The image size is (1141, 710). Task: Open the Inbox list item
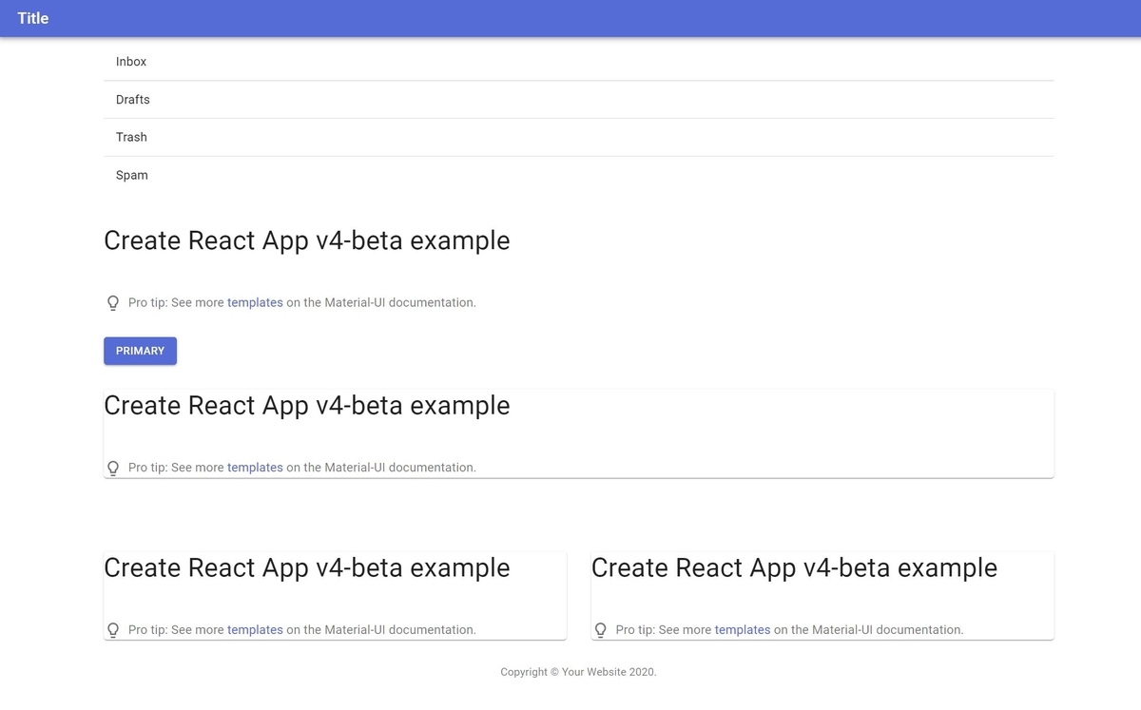click(131, 62)
